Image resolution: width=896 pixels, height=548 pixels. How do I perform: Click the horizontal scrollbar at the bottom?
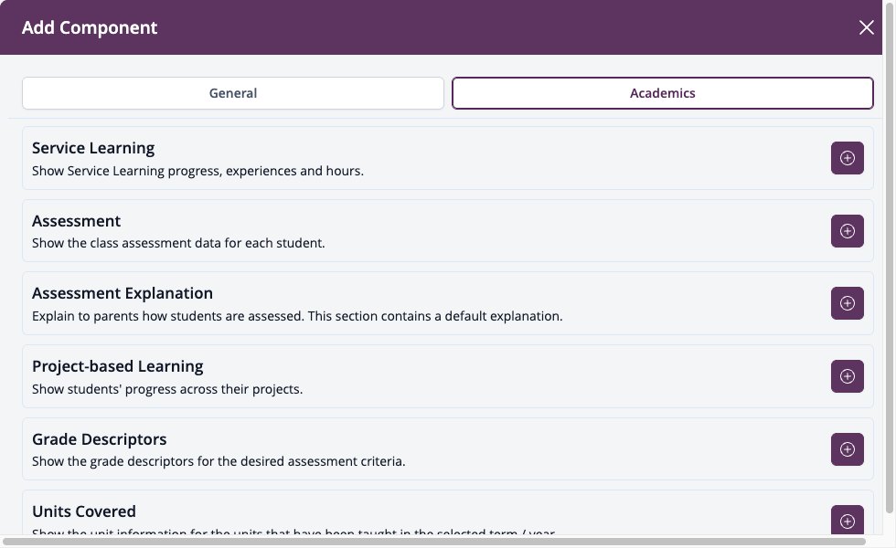(x=434, y=541)
